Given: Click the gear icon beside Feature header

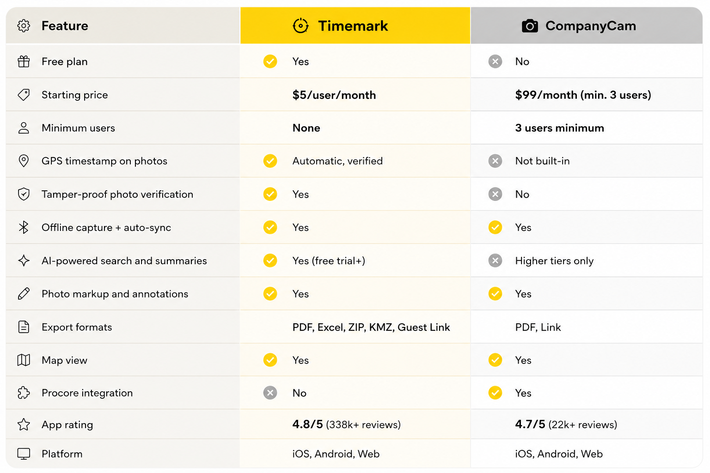Looking at the screenshot, I should point(24,26).
